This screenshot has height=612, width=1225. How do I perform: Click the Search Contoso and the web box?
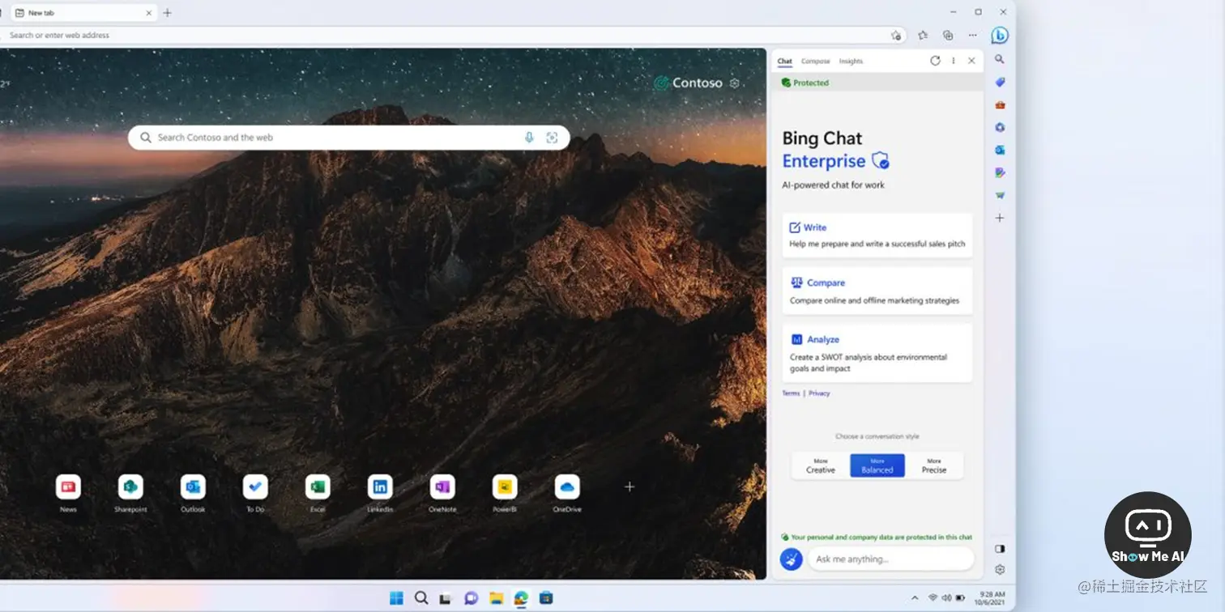pos(349,138)
